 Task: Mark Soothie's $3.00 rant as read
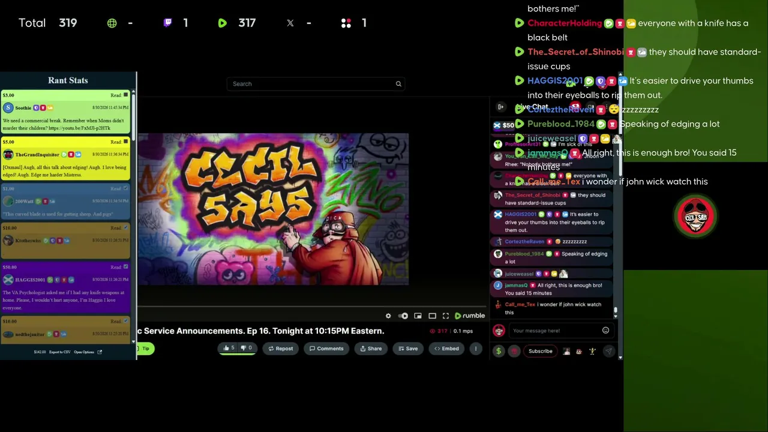pos(125,95)
